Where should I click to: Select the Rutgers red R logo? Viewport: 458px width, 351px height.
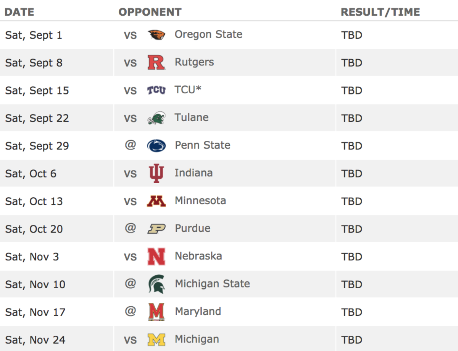pos(156,62)
